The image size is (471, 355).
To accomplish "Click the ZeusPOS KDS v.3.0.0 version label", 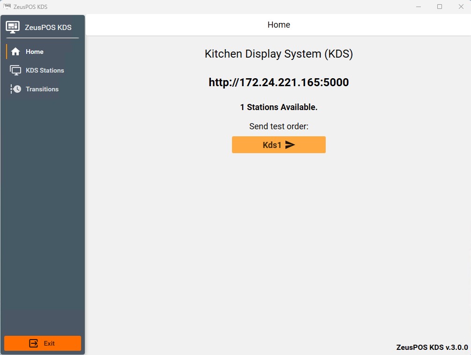I will (432, 347).
